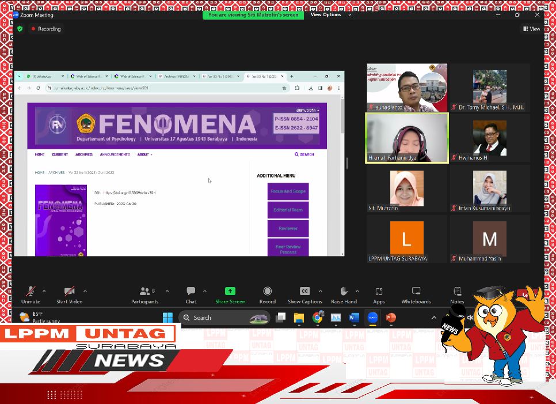Open a new browser tab with plus
The width and height of the screenshot is (556, 404).
[x=292, y=76]
